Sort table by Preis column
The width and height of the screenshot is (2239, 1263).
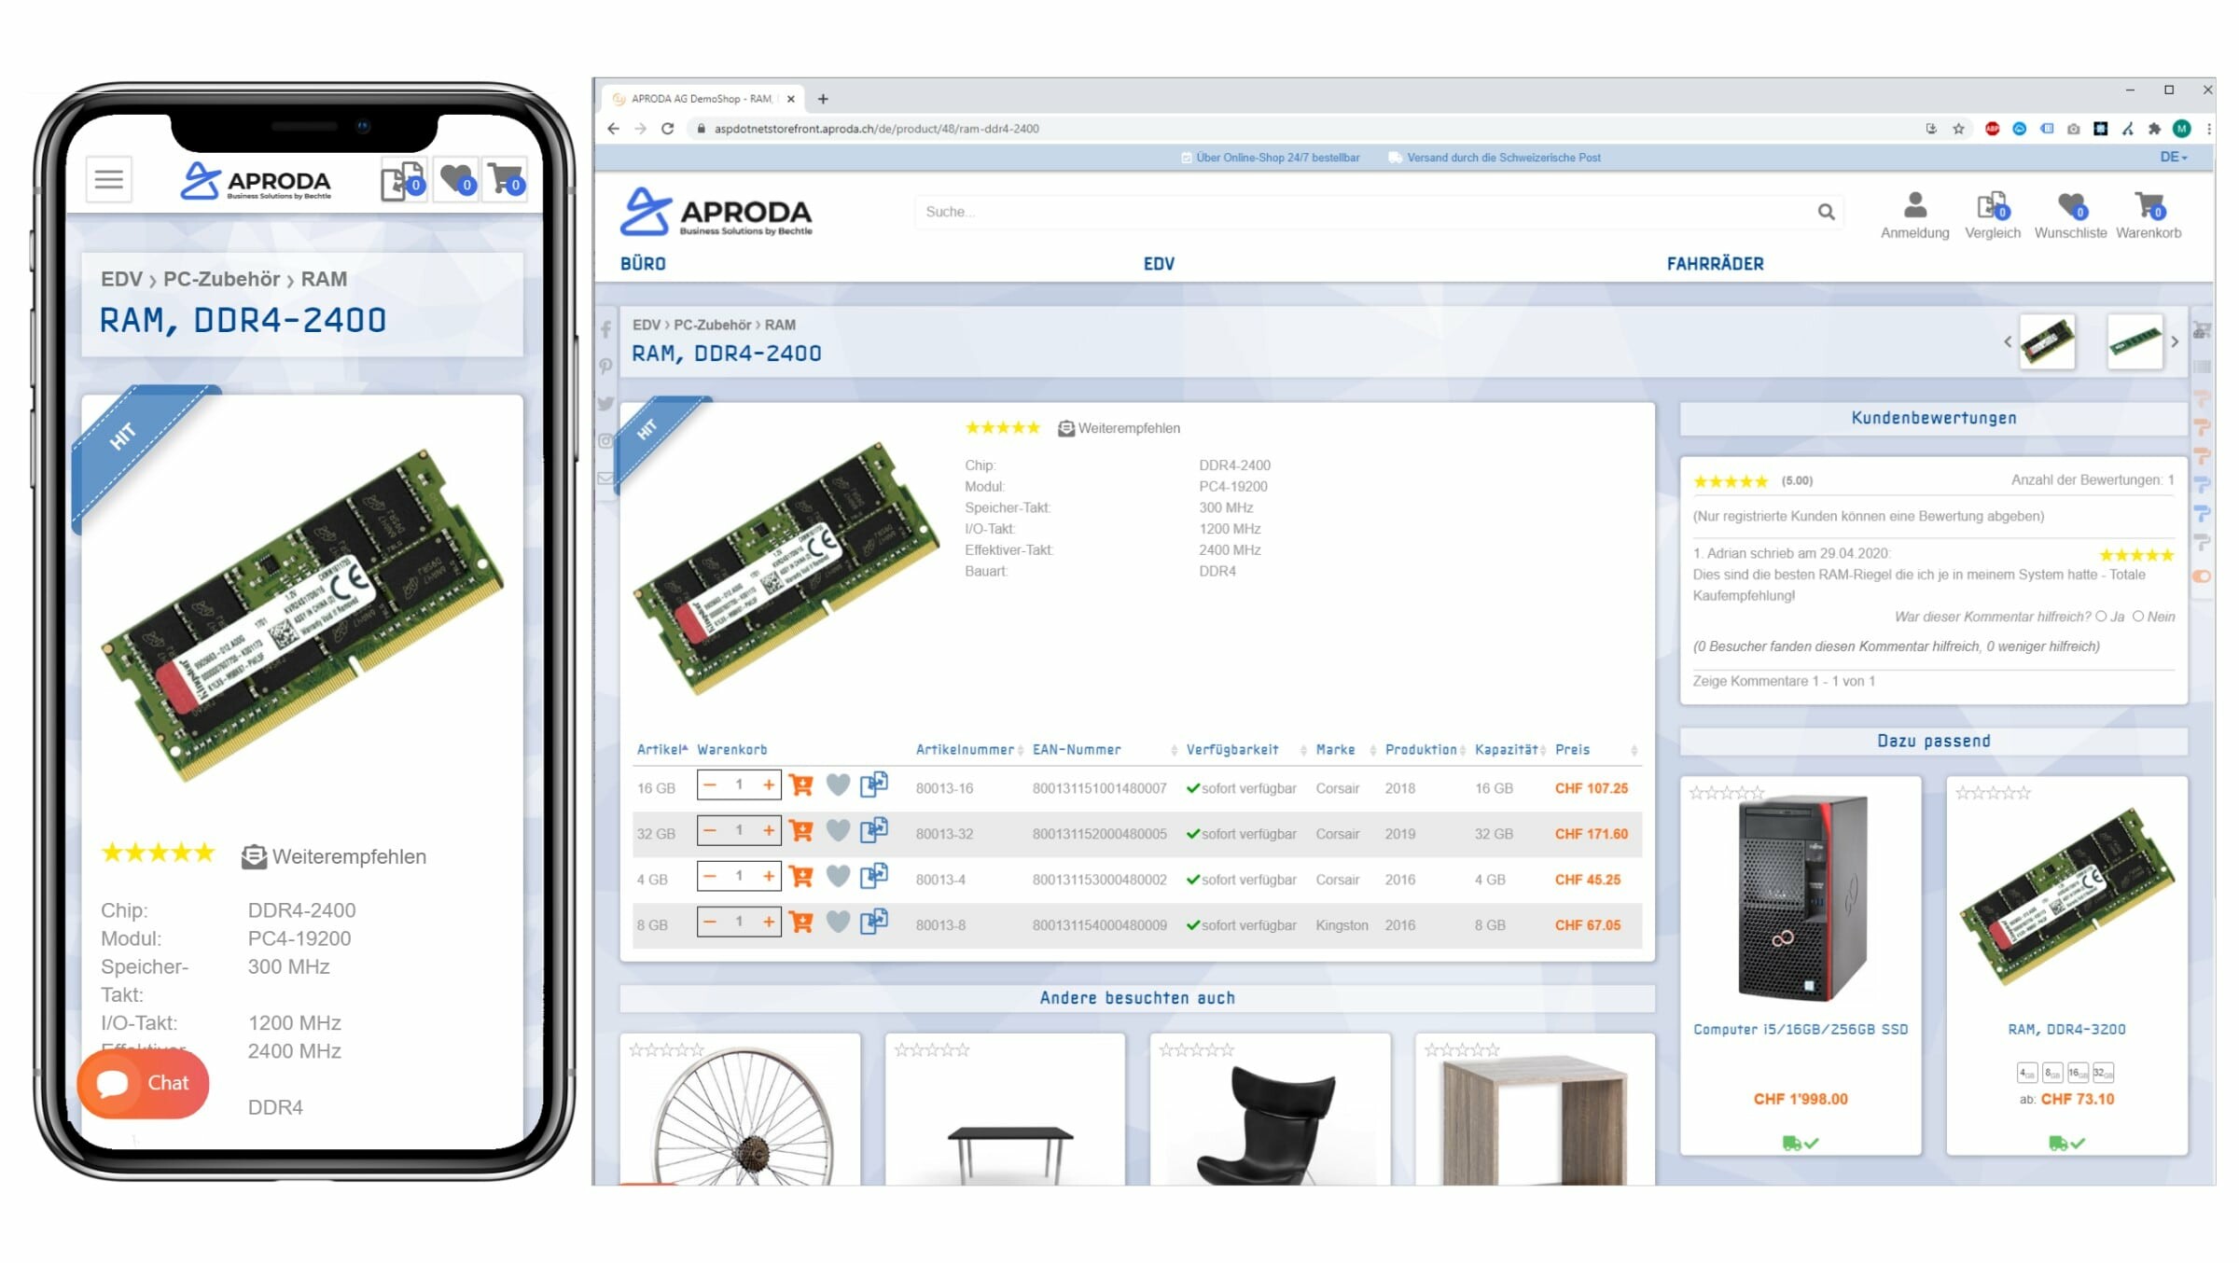coord(1594,750)
